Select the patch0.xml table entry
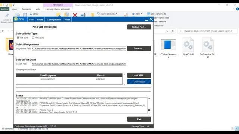This screenshot has height=134, width=239. point(100,79)
